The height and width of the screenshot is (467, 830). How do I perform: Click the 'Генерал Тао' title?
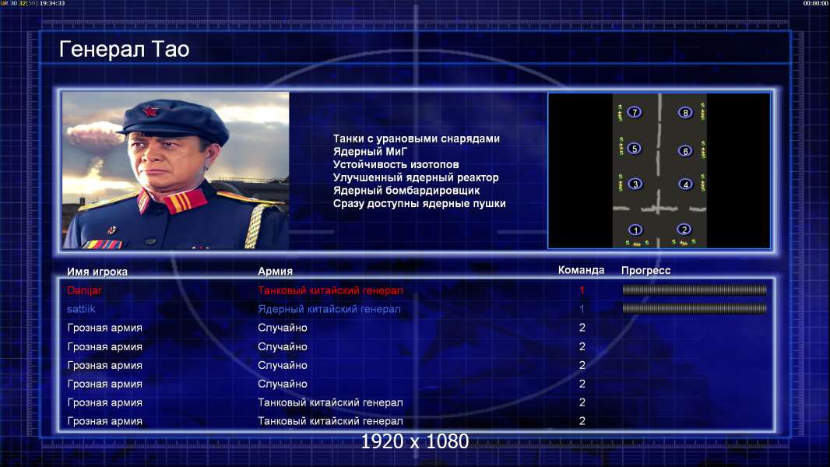124,49
